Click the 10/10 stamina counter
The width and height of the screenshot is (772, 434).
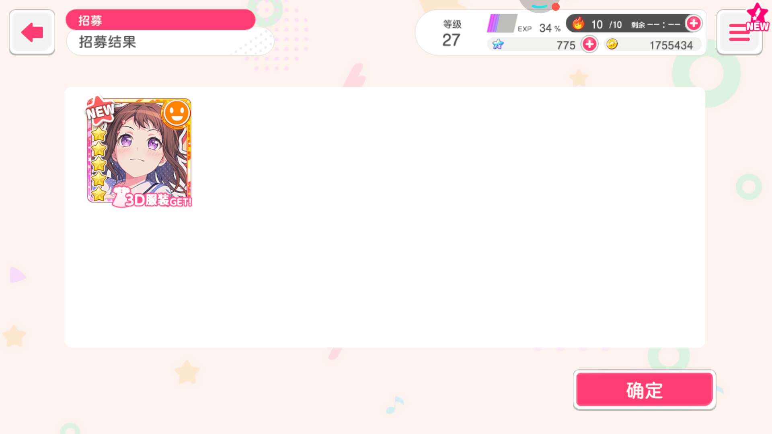pos(606,25)
